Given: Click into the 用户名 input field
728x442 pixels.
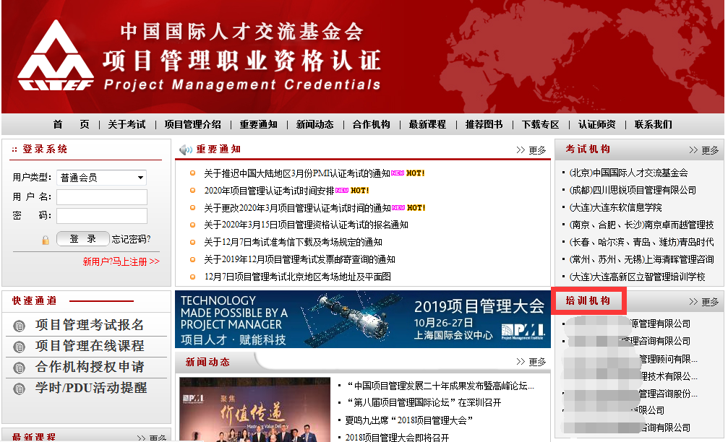Looking at the screenshot, I should click(x=102, y=197).
